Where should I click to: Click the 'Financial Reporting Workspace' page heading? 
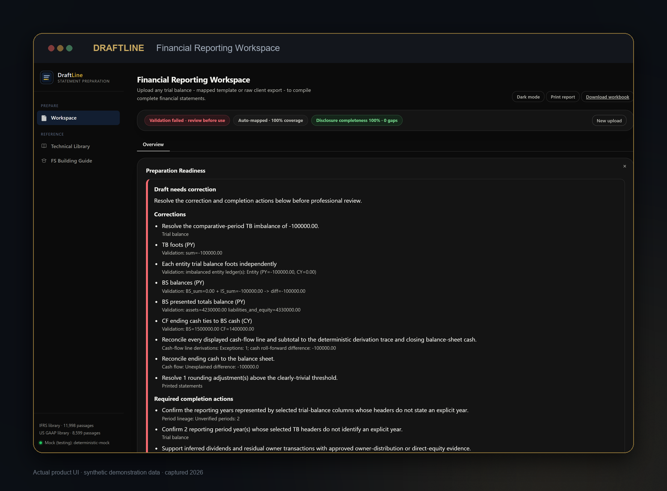[x=193, y=80]
